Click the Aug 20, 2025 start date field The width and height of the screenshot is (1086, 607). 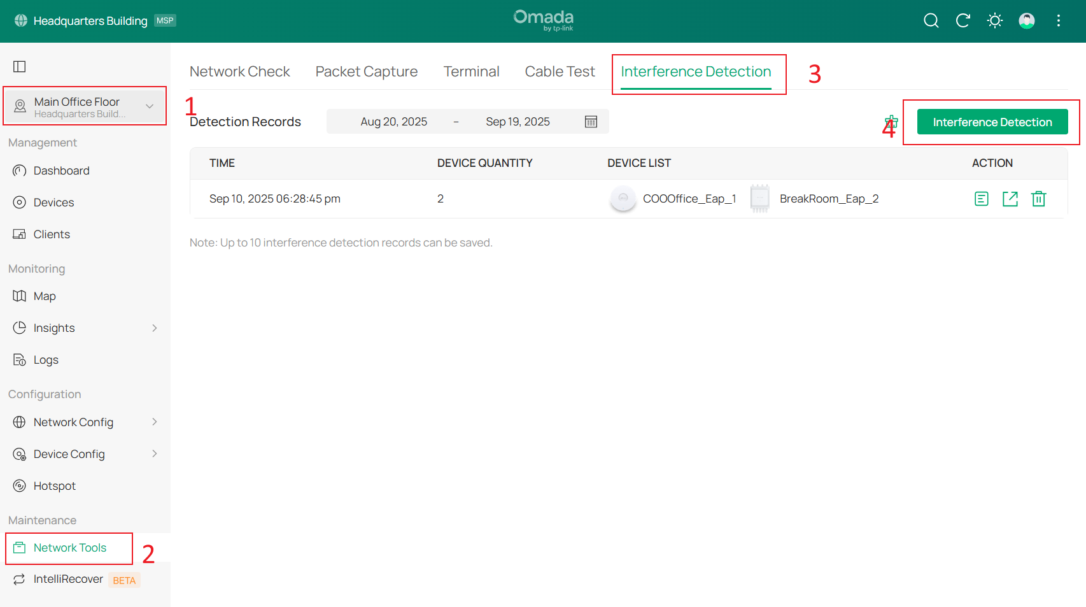tap(393, 122)
